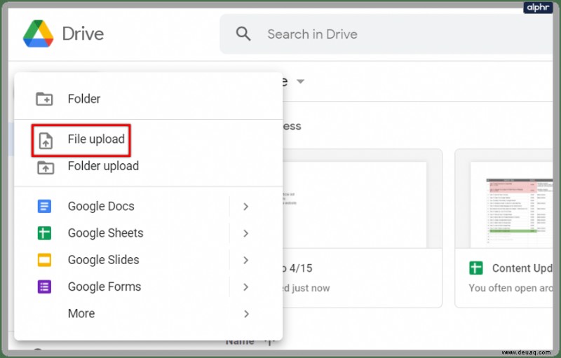Choose Folder upload from menu
Image resolution: width=561 pixels, height=358 pixels.
pos(149,166)
